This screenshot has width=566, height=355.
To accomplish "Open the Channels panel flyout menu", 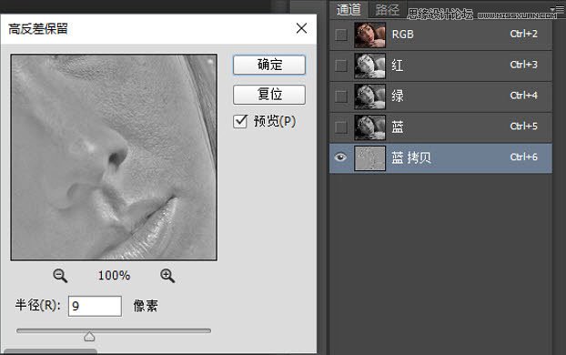I will (x=558, y=9).
